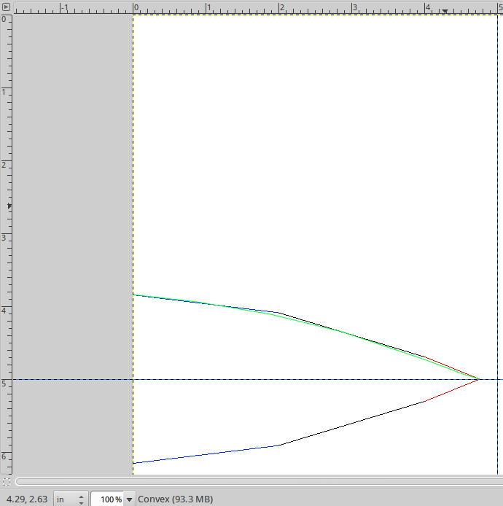Open the ruler unit dropdown showing 'in'
The height and width of the screenshot is (506, 503).
coord(71,499)
